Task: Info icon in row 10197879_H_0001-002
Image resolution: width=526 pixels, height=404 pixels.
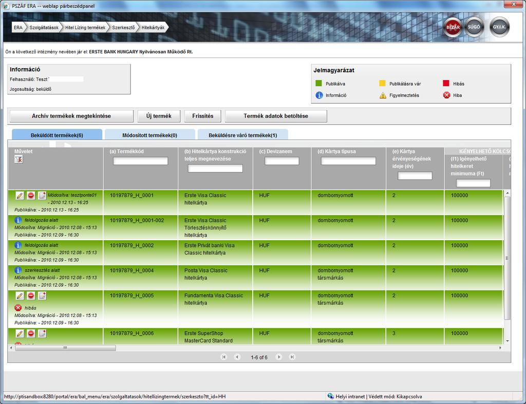Action: (18, 220)
